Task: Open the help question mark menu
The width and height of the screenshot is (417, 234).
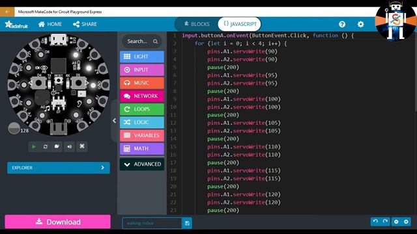Action: [342, 25]
